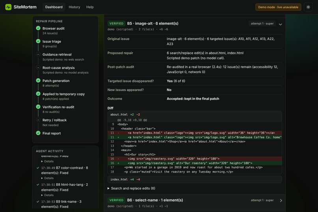Expand Details under B8 html-has-lang
Image resolution: width=318 pixels, height=212 pixels.
tap(47, 195)
